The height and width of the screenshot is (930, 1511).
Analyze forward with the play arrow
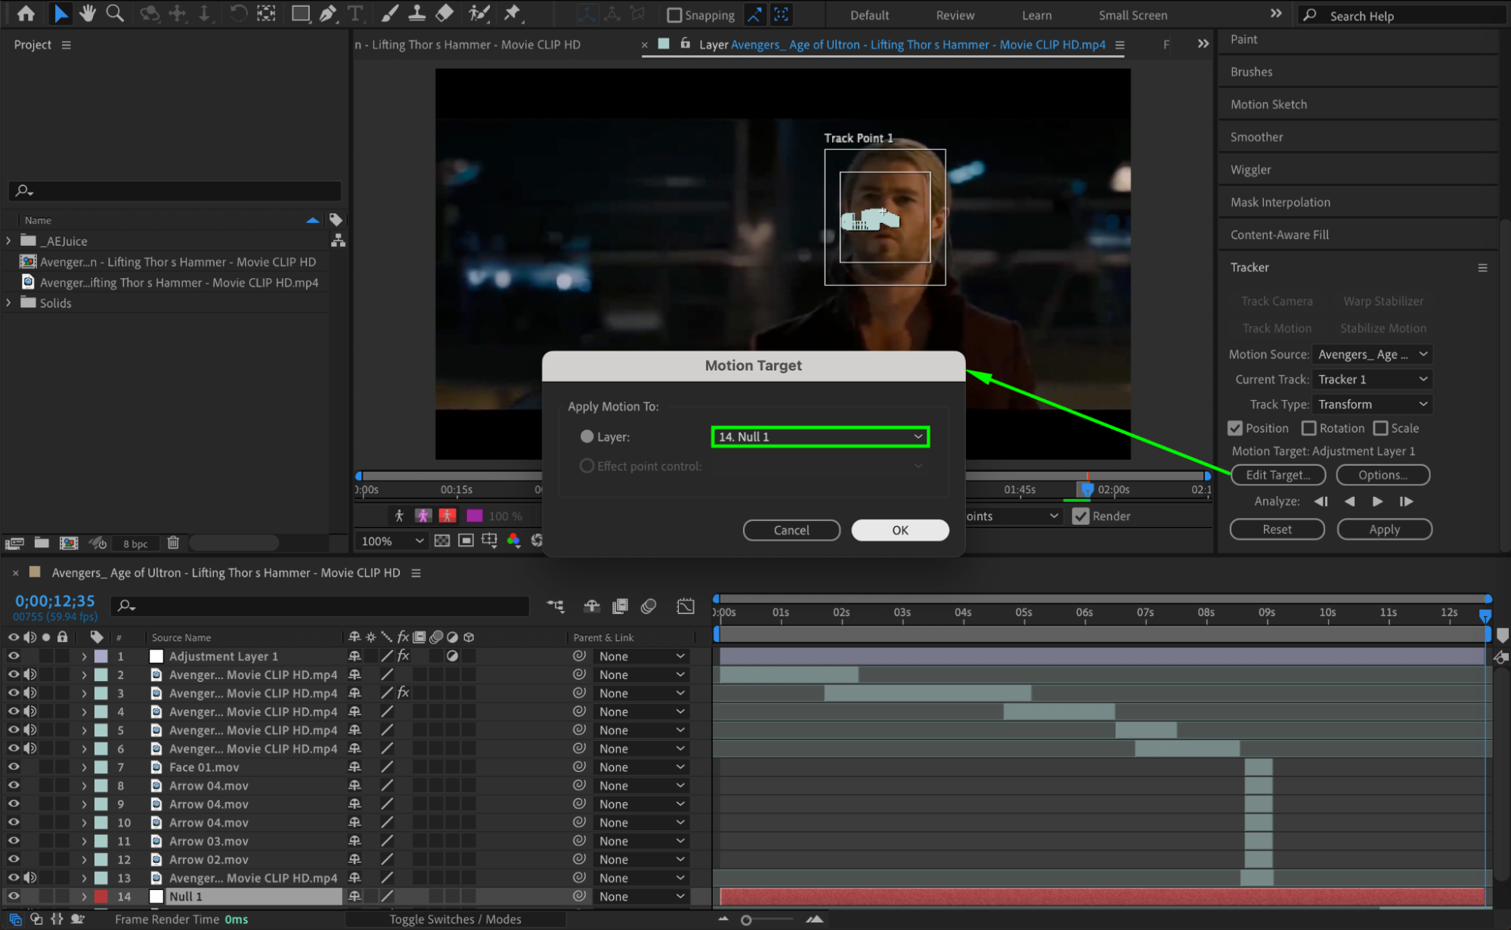1377,501
